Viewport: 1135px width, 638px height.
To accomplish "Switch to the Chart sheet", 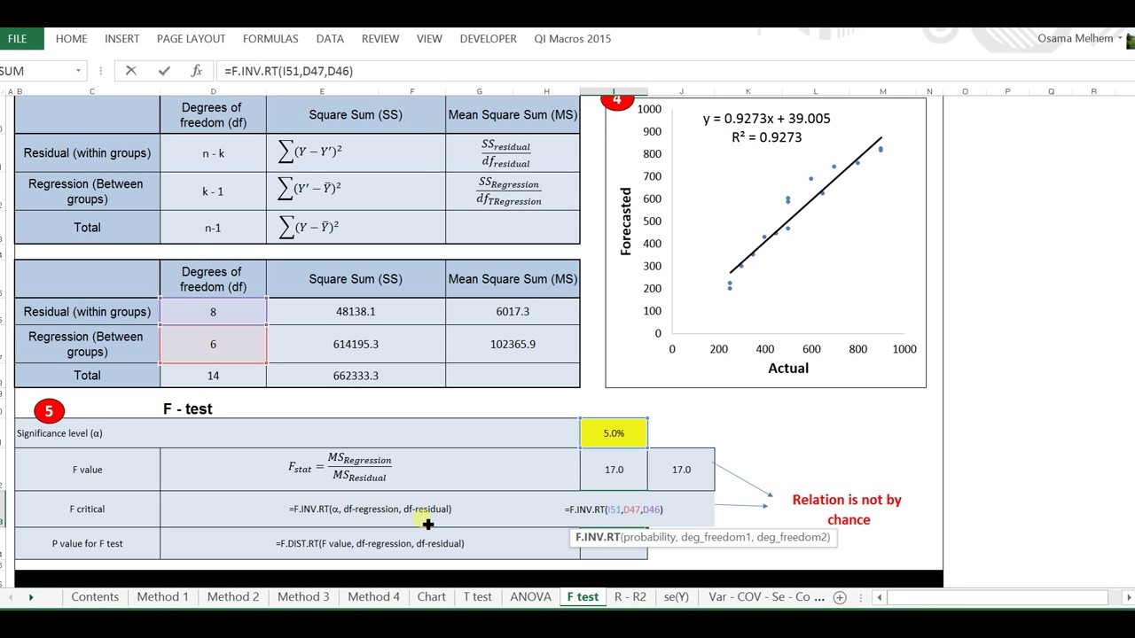I will [431, 597].
